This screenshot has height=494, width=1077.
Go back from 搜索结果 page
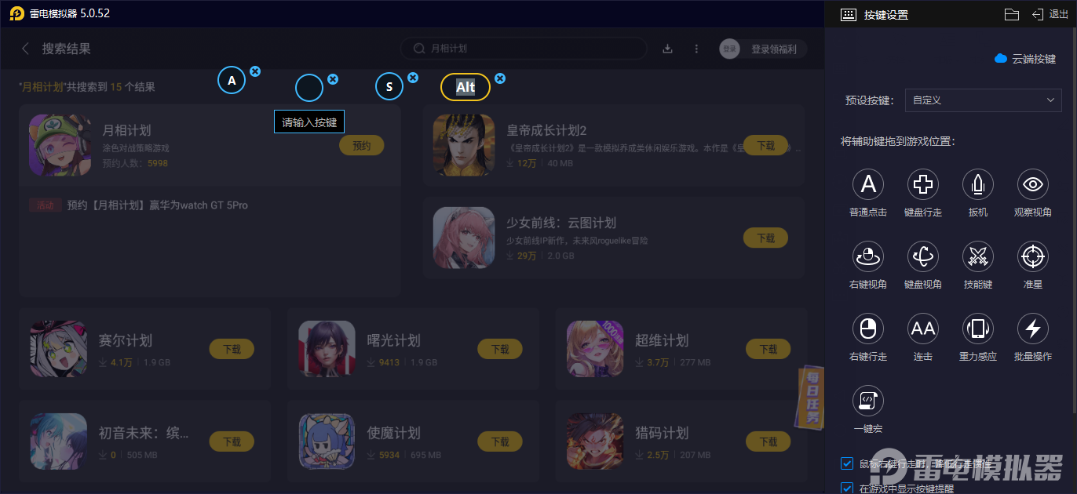click(25, 49)
